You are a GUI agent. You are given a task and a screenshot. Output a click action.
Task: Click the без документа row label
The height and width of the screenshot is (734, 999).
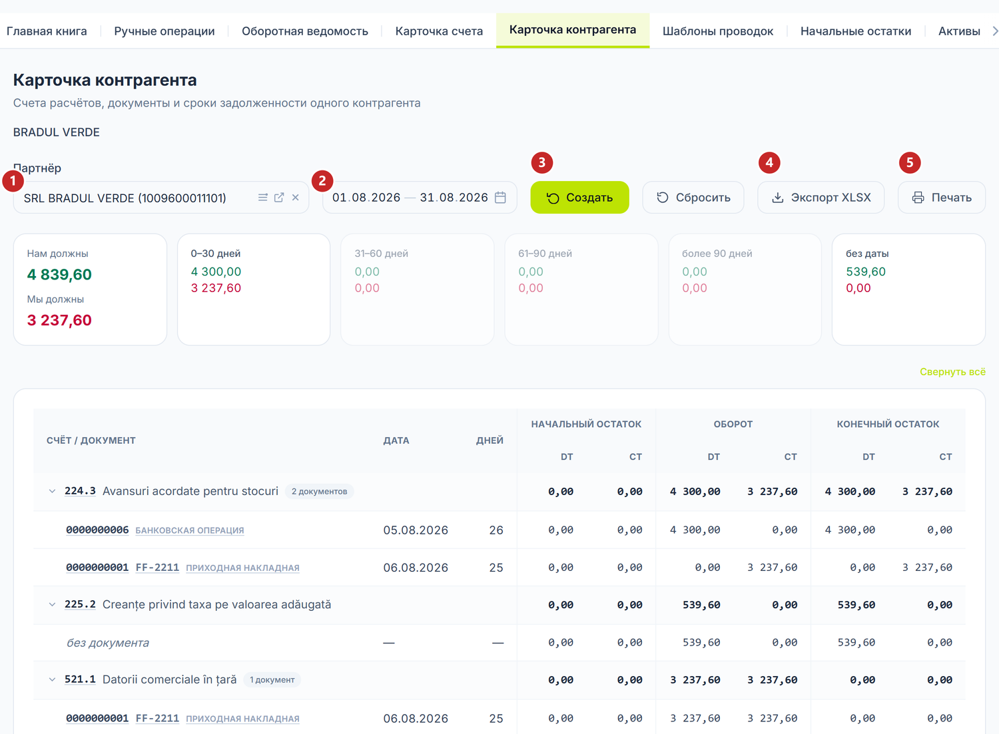tap(108, 643)
